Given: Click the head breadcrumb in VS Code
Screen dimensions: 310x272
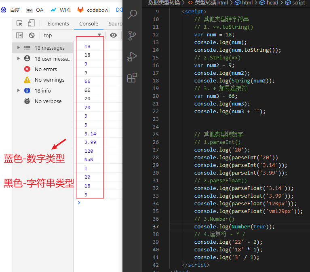Looking at the screenshot, I should coord(269,2).
